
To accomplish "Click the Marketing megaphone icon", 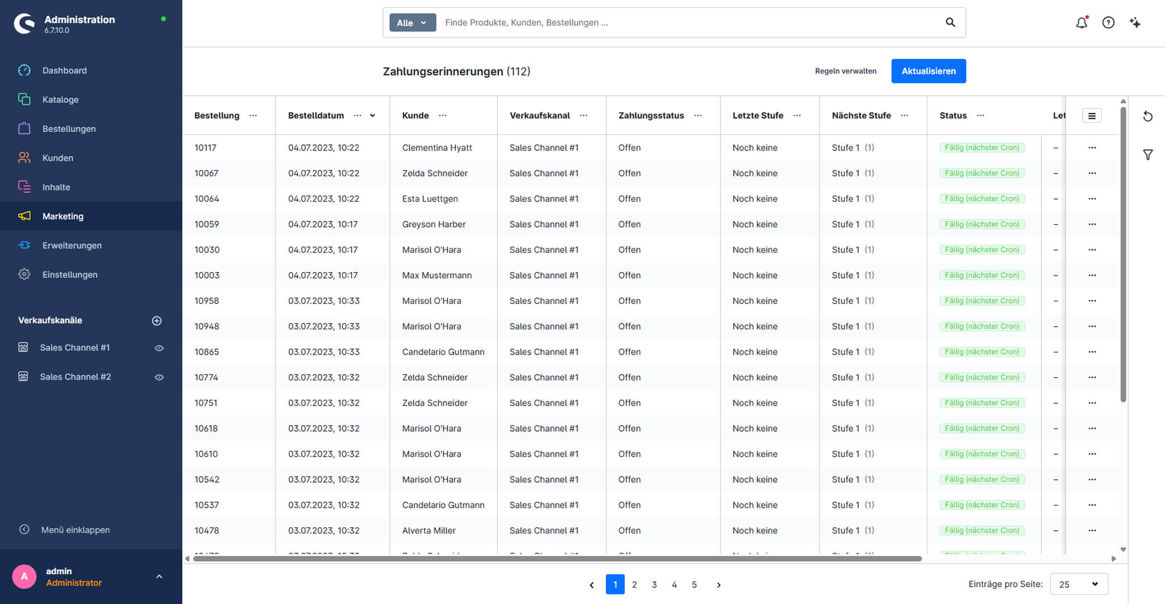I will click(24, 216).
